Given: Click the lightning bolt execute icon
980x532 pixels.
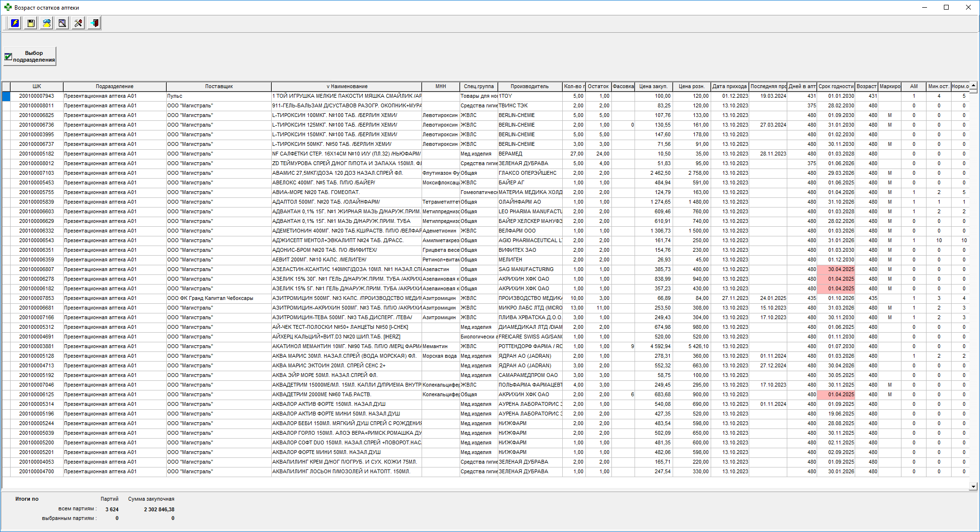Looking at the screenshot, I should coord(15,23).
